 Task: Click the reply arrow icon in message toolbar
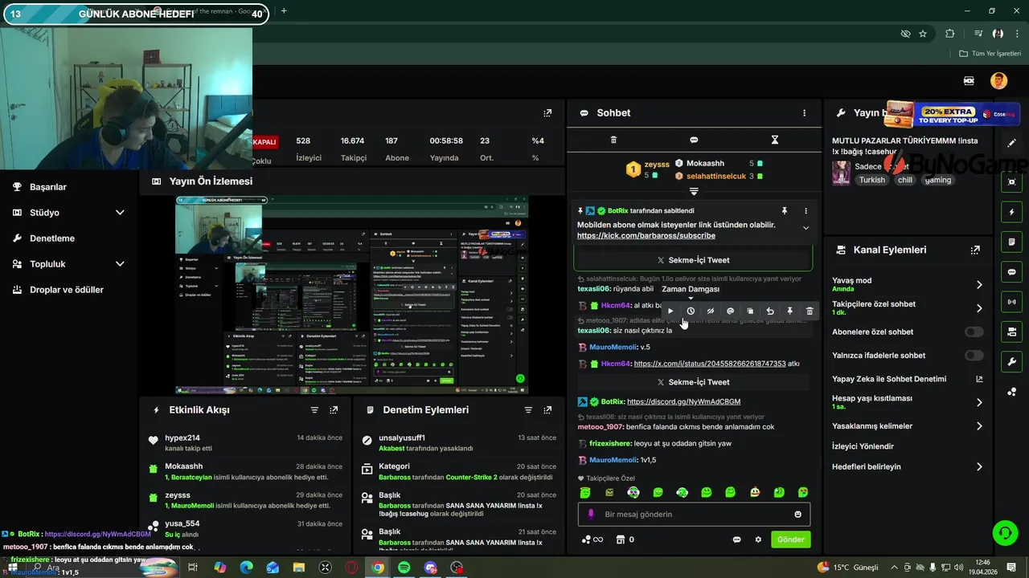[770, 311]
